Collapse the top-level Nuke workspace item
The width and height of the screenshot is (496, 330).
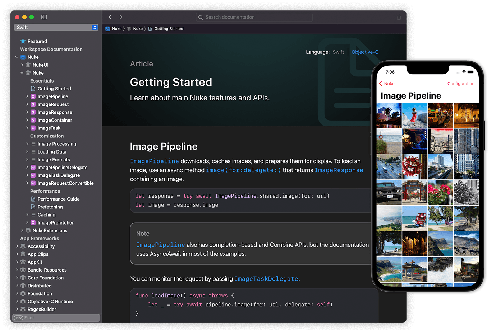click(17, 57)
